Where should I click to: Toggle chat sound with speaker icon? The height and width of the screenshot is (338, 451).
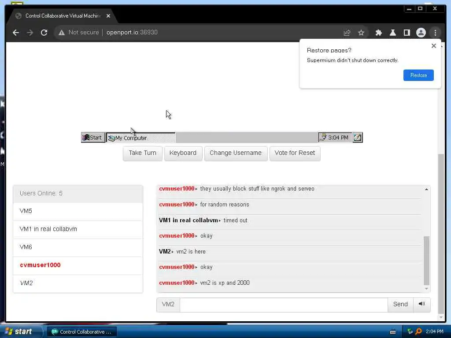point(421,304)
